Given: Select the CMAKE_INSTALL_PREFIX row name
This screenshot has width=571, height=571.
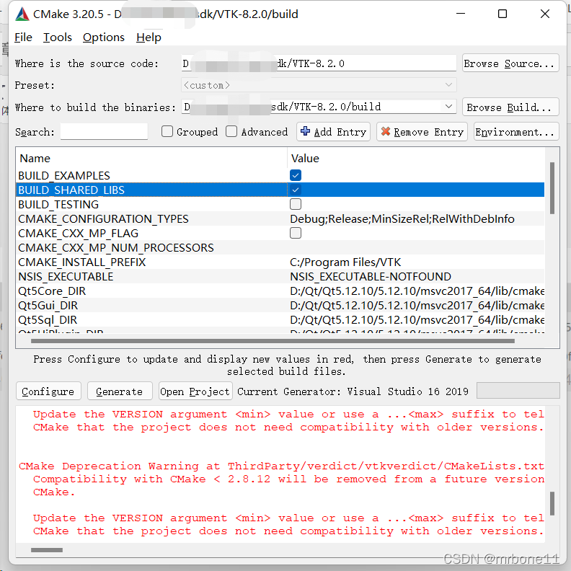Looking at the screenshot, I should [82, 262].
